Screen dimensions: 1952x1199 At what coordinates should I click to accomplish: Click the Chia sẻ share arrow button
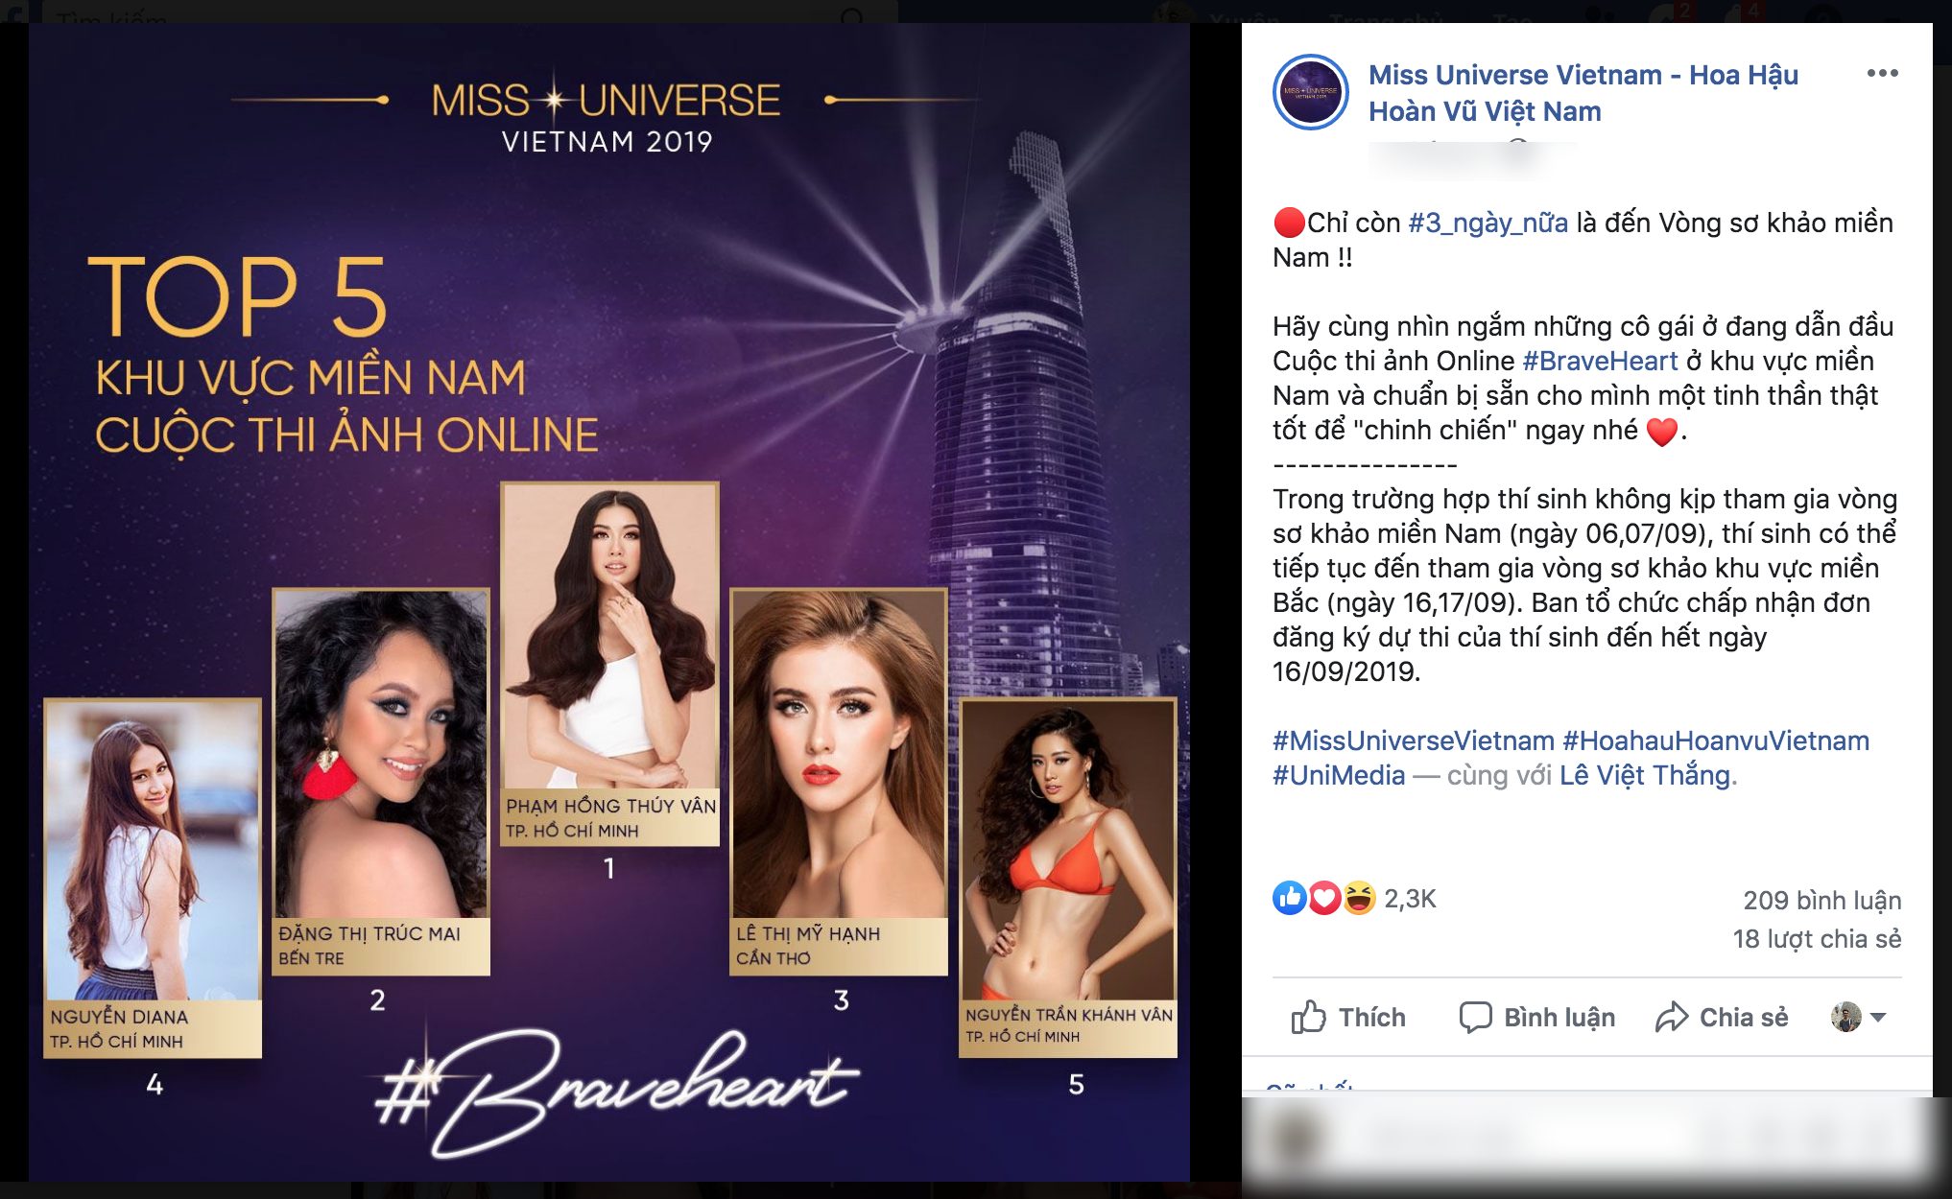click(x=1723, y=1017)
